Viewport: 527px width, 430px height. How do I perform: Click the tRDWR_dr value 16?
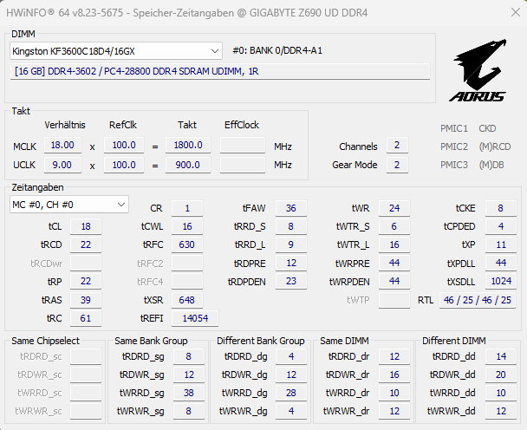tap(394, 375)
